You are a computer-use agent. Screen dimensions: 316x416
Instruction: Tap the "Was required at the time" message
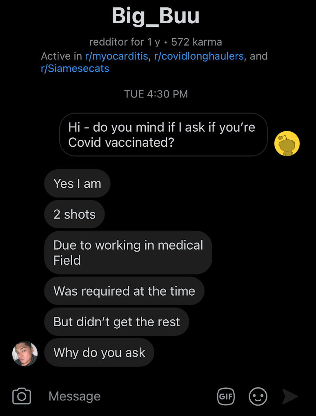pyautogui.click(x=124, y=291)
